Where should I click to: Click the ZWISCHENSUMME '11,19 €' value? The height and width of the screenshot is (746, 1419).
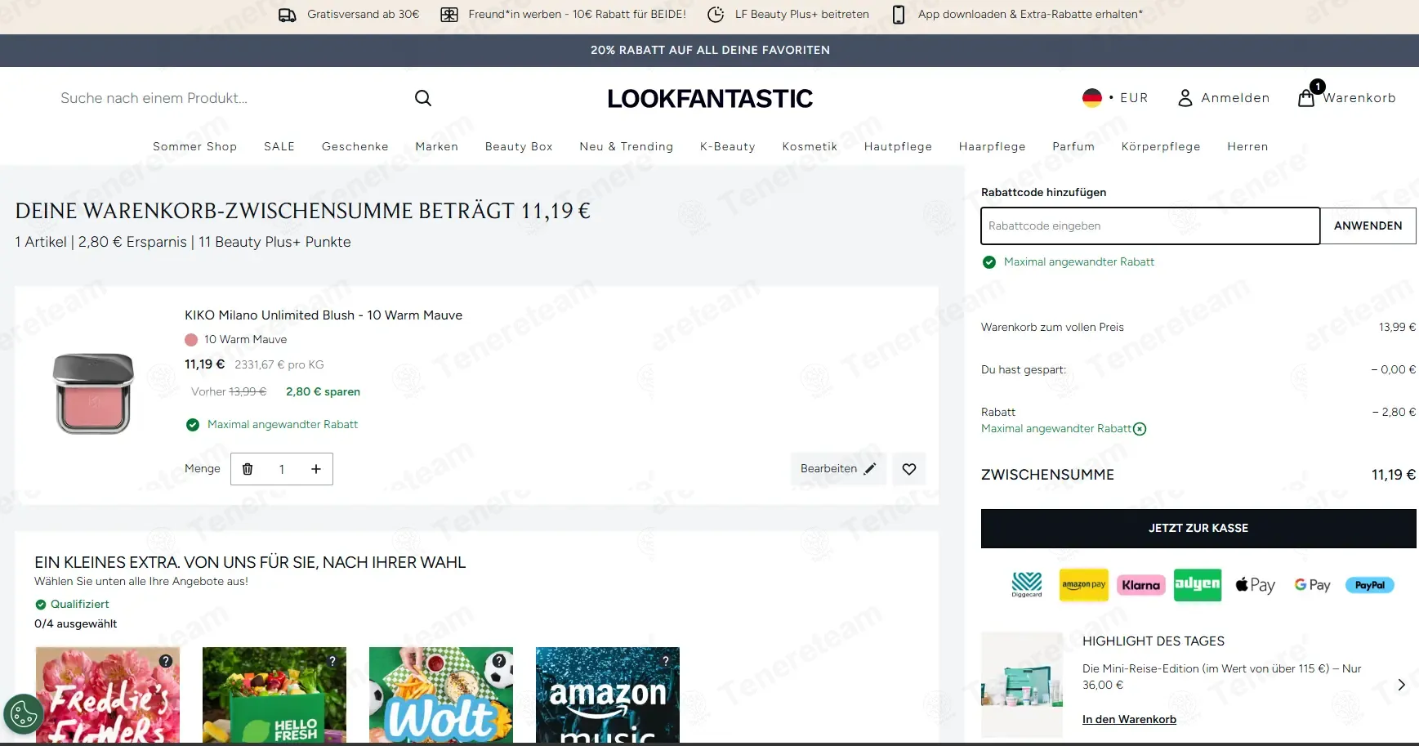click(x=1393, y=475)
